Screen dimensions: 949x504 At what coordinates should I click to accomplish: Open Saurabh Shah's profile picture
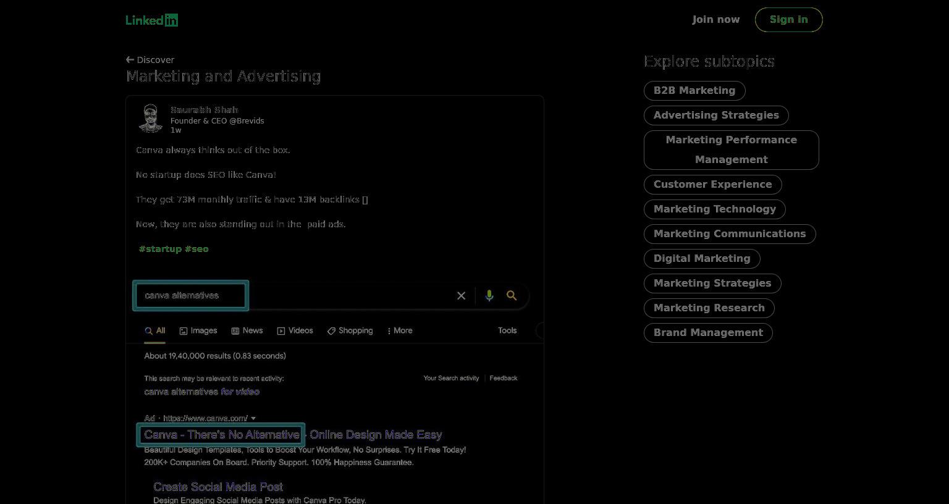[x=150, y=119]
